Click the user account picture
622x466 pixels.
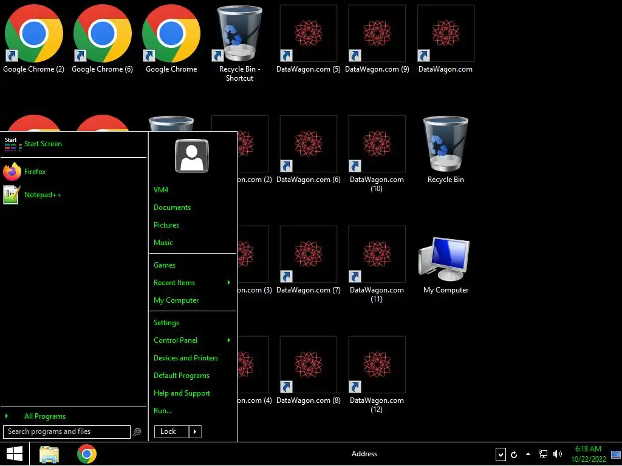click(191, 156)
